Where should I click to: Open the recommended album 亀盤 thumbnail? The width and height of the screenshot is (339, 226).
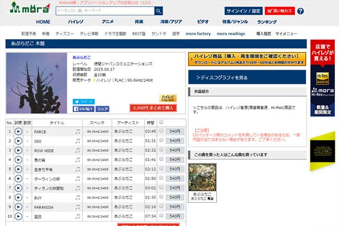[202, 177]
